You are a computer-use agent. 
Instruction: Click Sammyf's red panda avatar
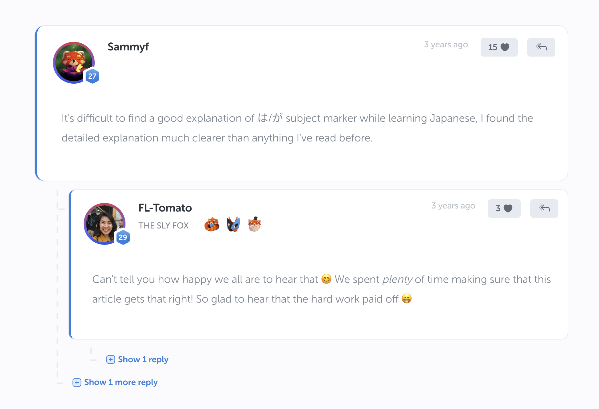tap(73, 62)
